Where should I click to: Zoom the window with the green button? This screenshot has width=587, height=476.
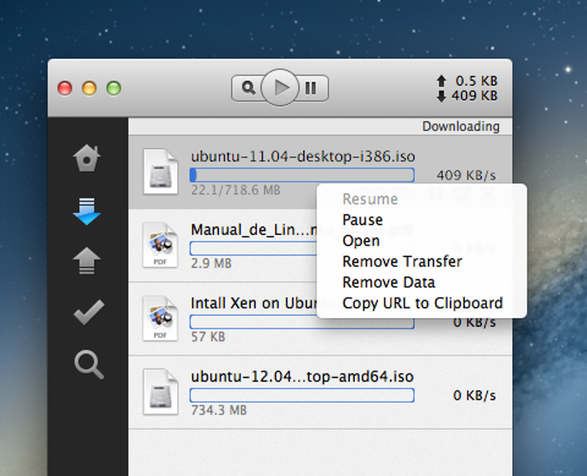click(114, 89)
